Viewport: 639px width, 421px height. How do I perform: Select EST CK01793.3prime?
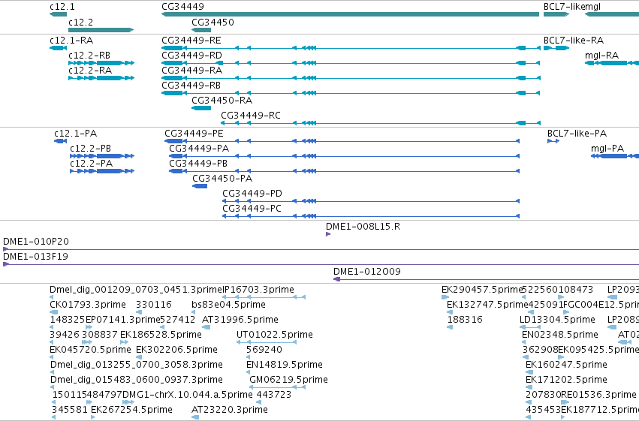[x=88, y=305]
